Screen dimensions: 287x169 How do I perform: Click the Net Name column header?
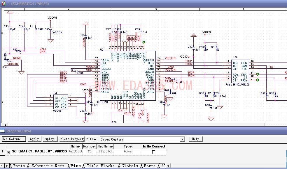click(x=105, y=146)
